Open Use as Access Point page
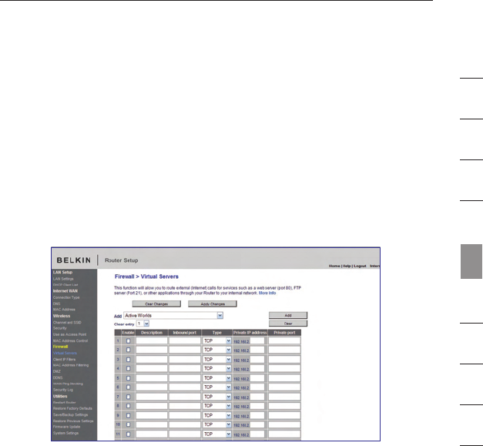This screenshot has width=483, height=446. pyautogui.click(x=69, y=334)
